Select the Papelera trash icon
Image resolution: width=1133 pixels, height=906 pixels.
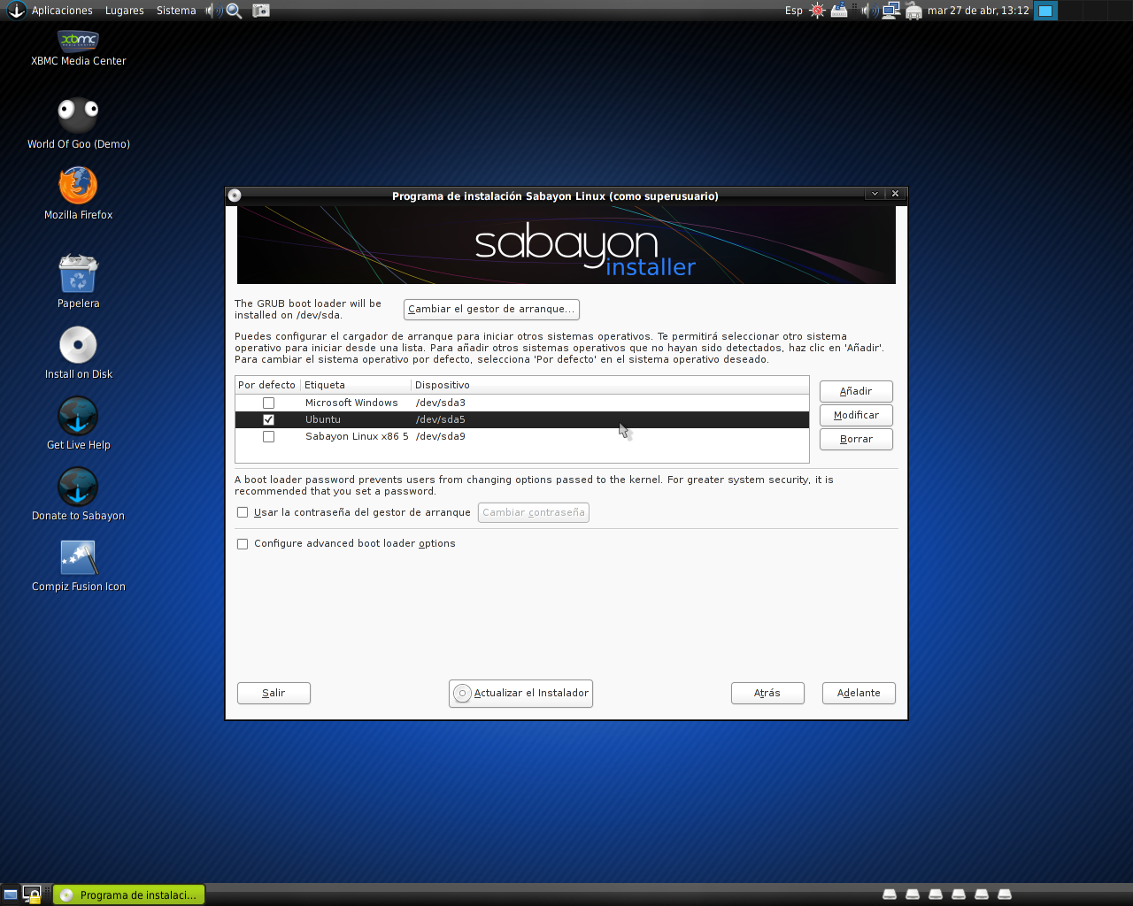[78, 273]
